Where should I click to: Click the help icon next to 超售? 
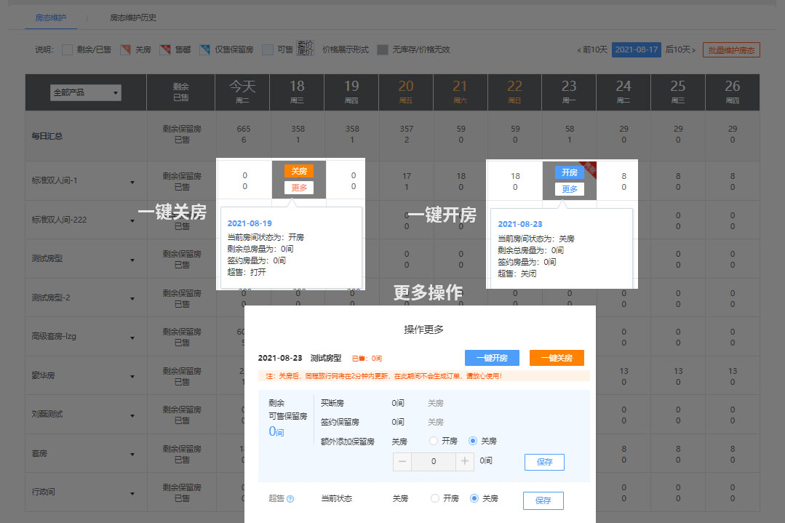pos(290,499)
